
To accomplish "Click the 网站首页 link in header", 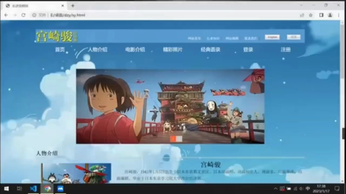I will pos(194,39).
